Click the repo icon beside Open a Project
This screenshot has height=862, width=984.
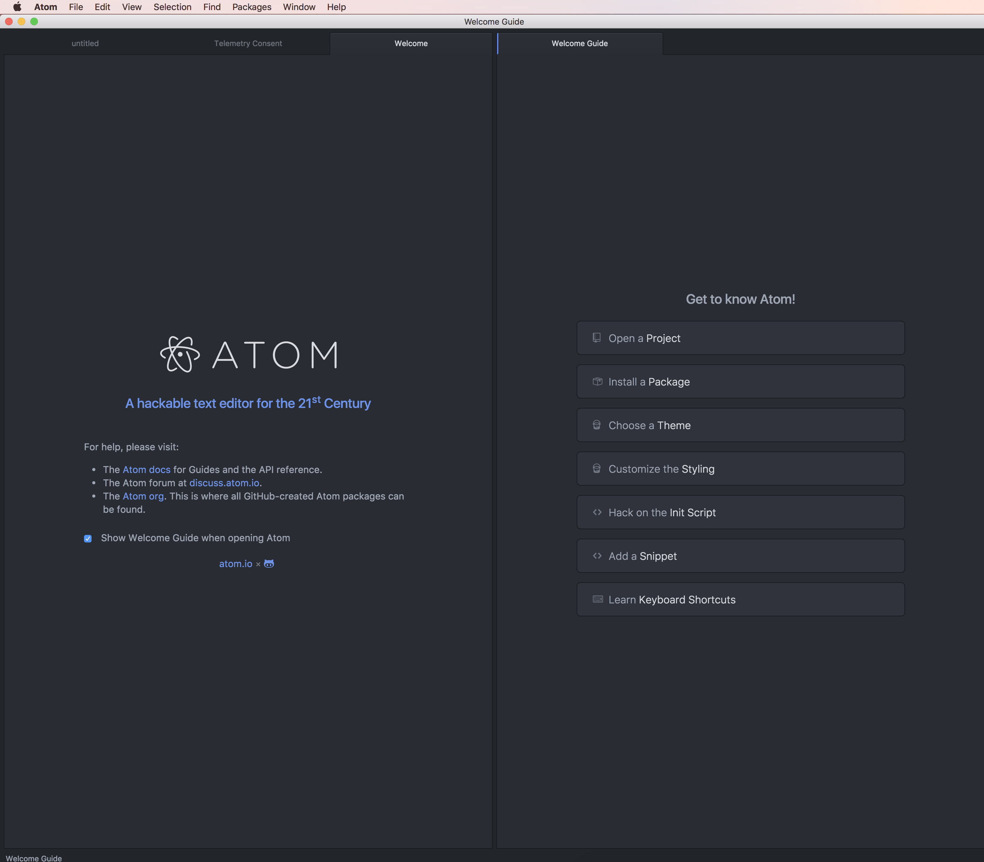pos(597,338)
